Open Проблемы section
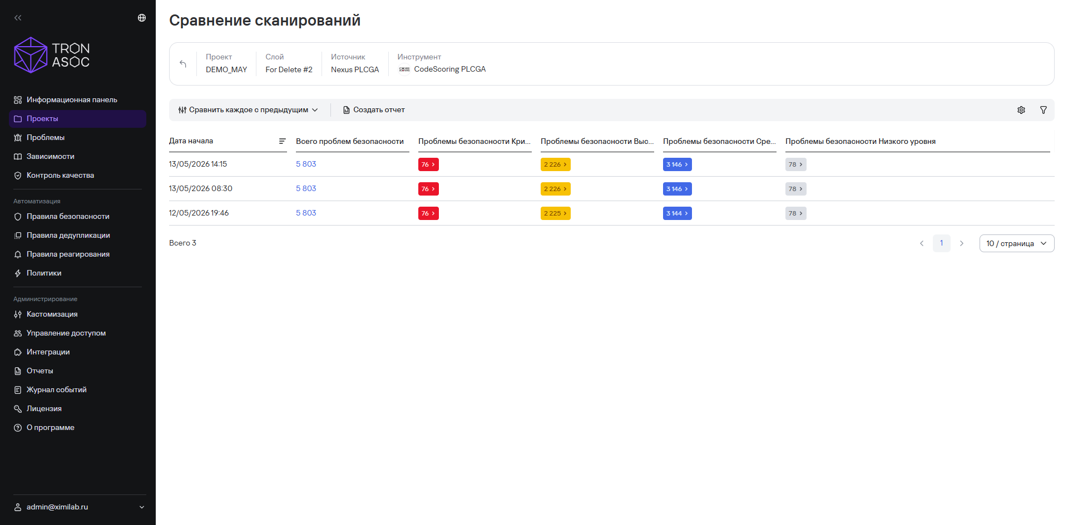 (x=77, y=138)
